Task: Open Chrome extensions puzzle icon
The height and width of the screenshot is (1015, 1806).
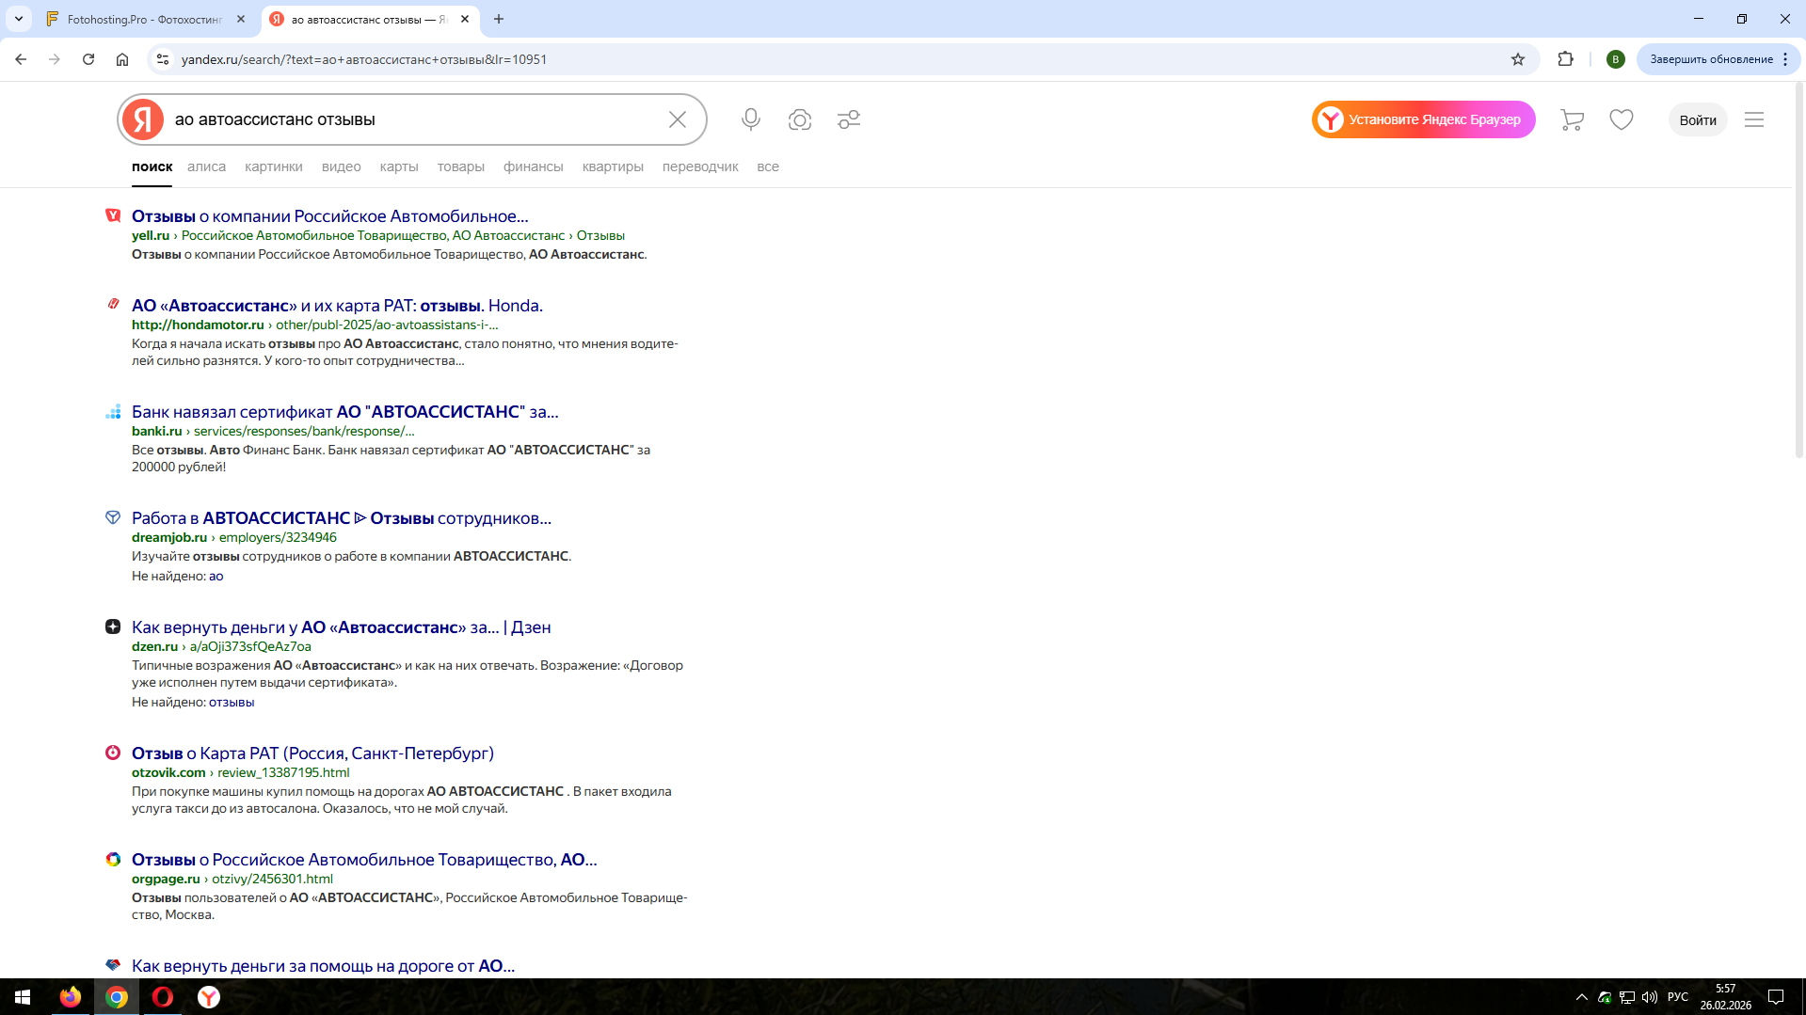Action: pyautogui.click(x=1566, y=59)
